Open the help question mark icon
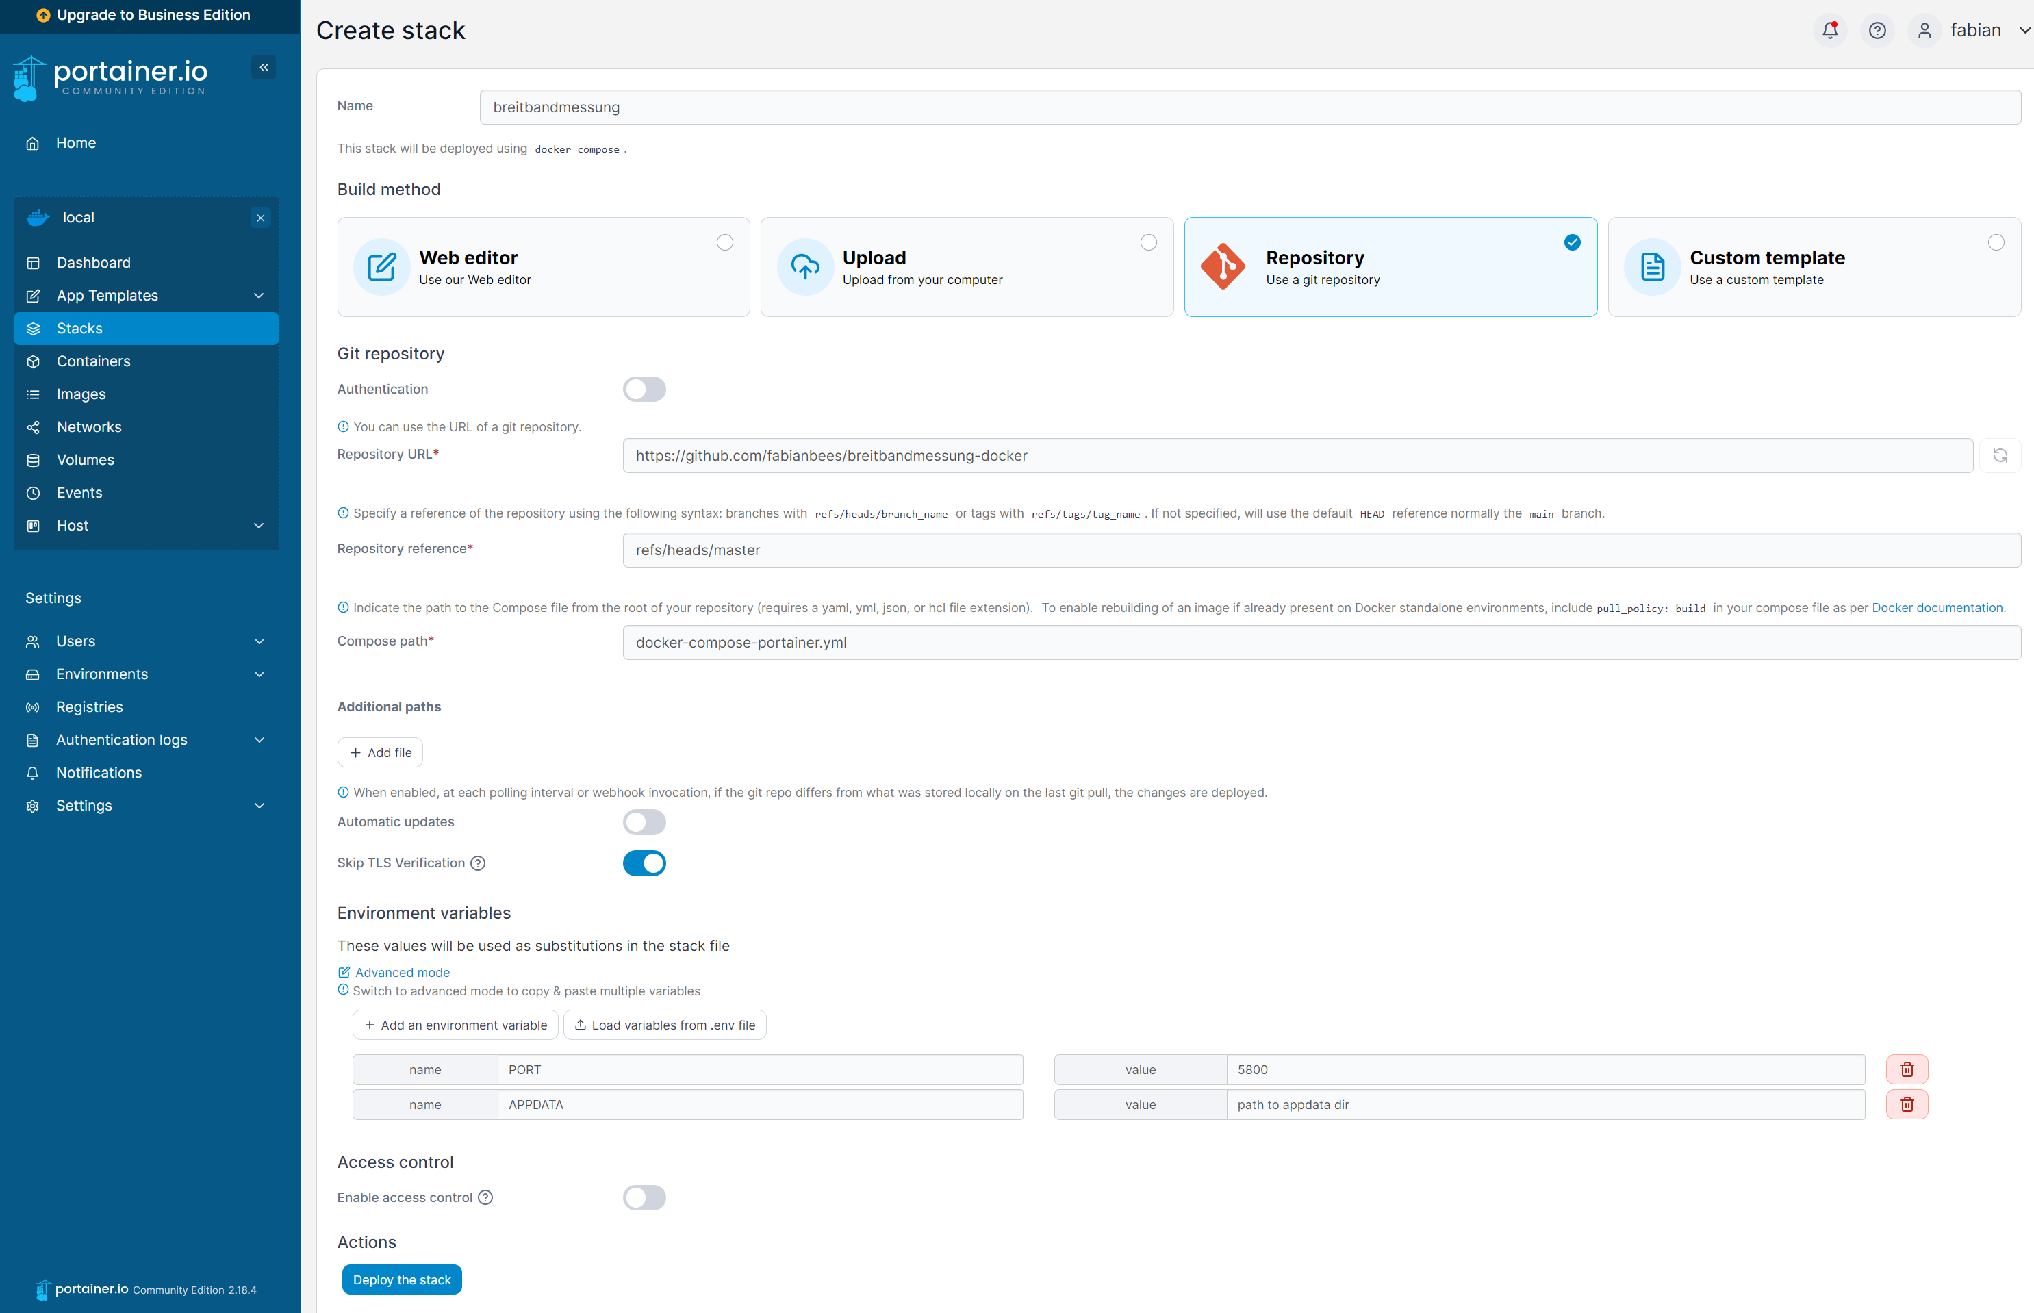The image size is (2034, 1313). 1877,31
